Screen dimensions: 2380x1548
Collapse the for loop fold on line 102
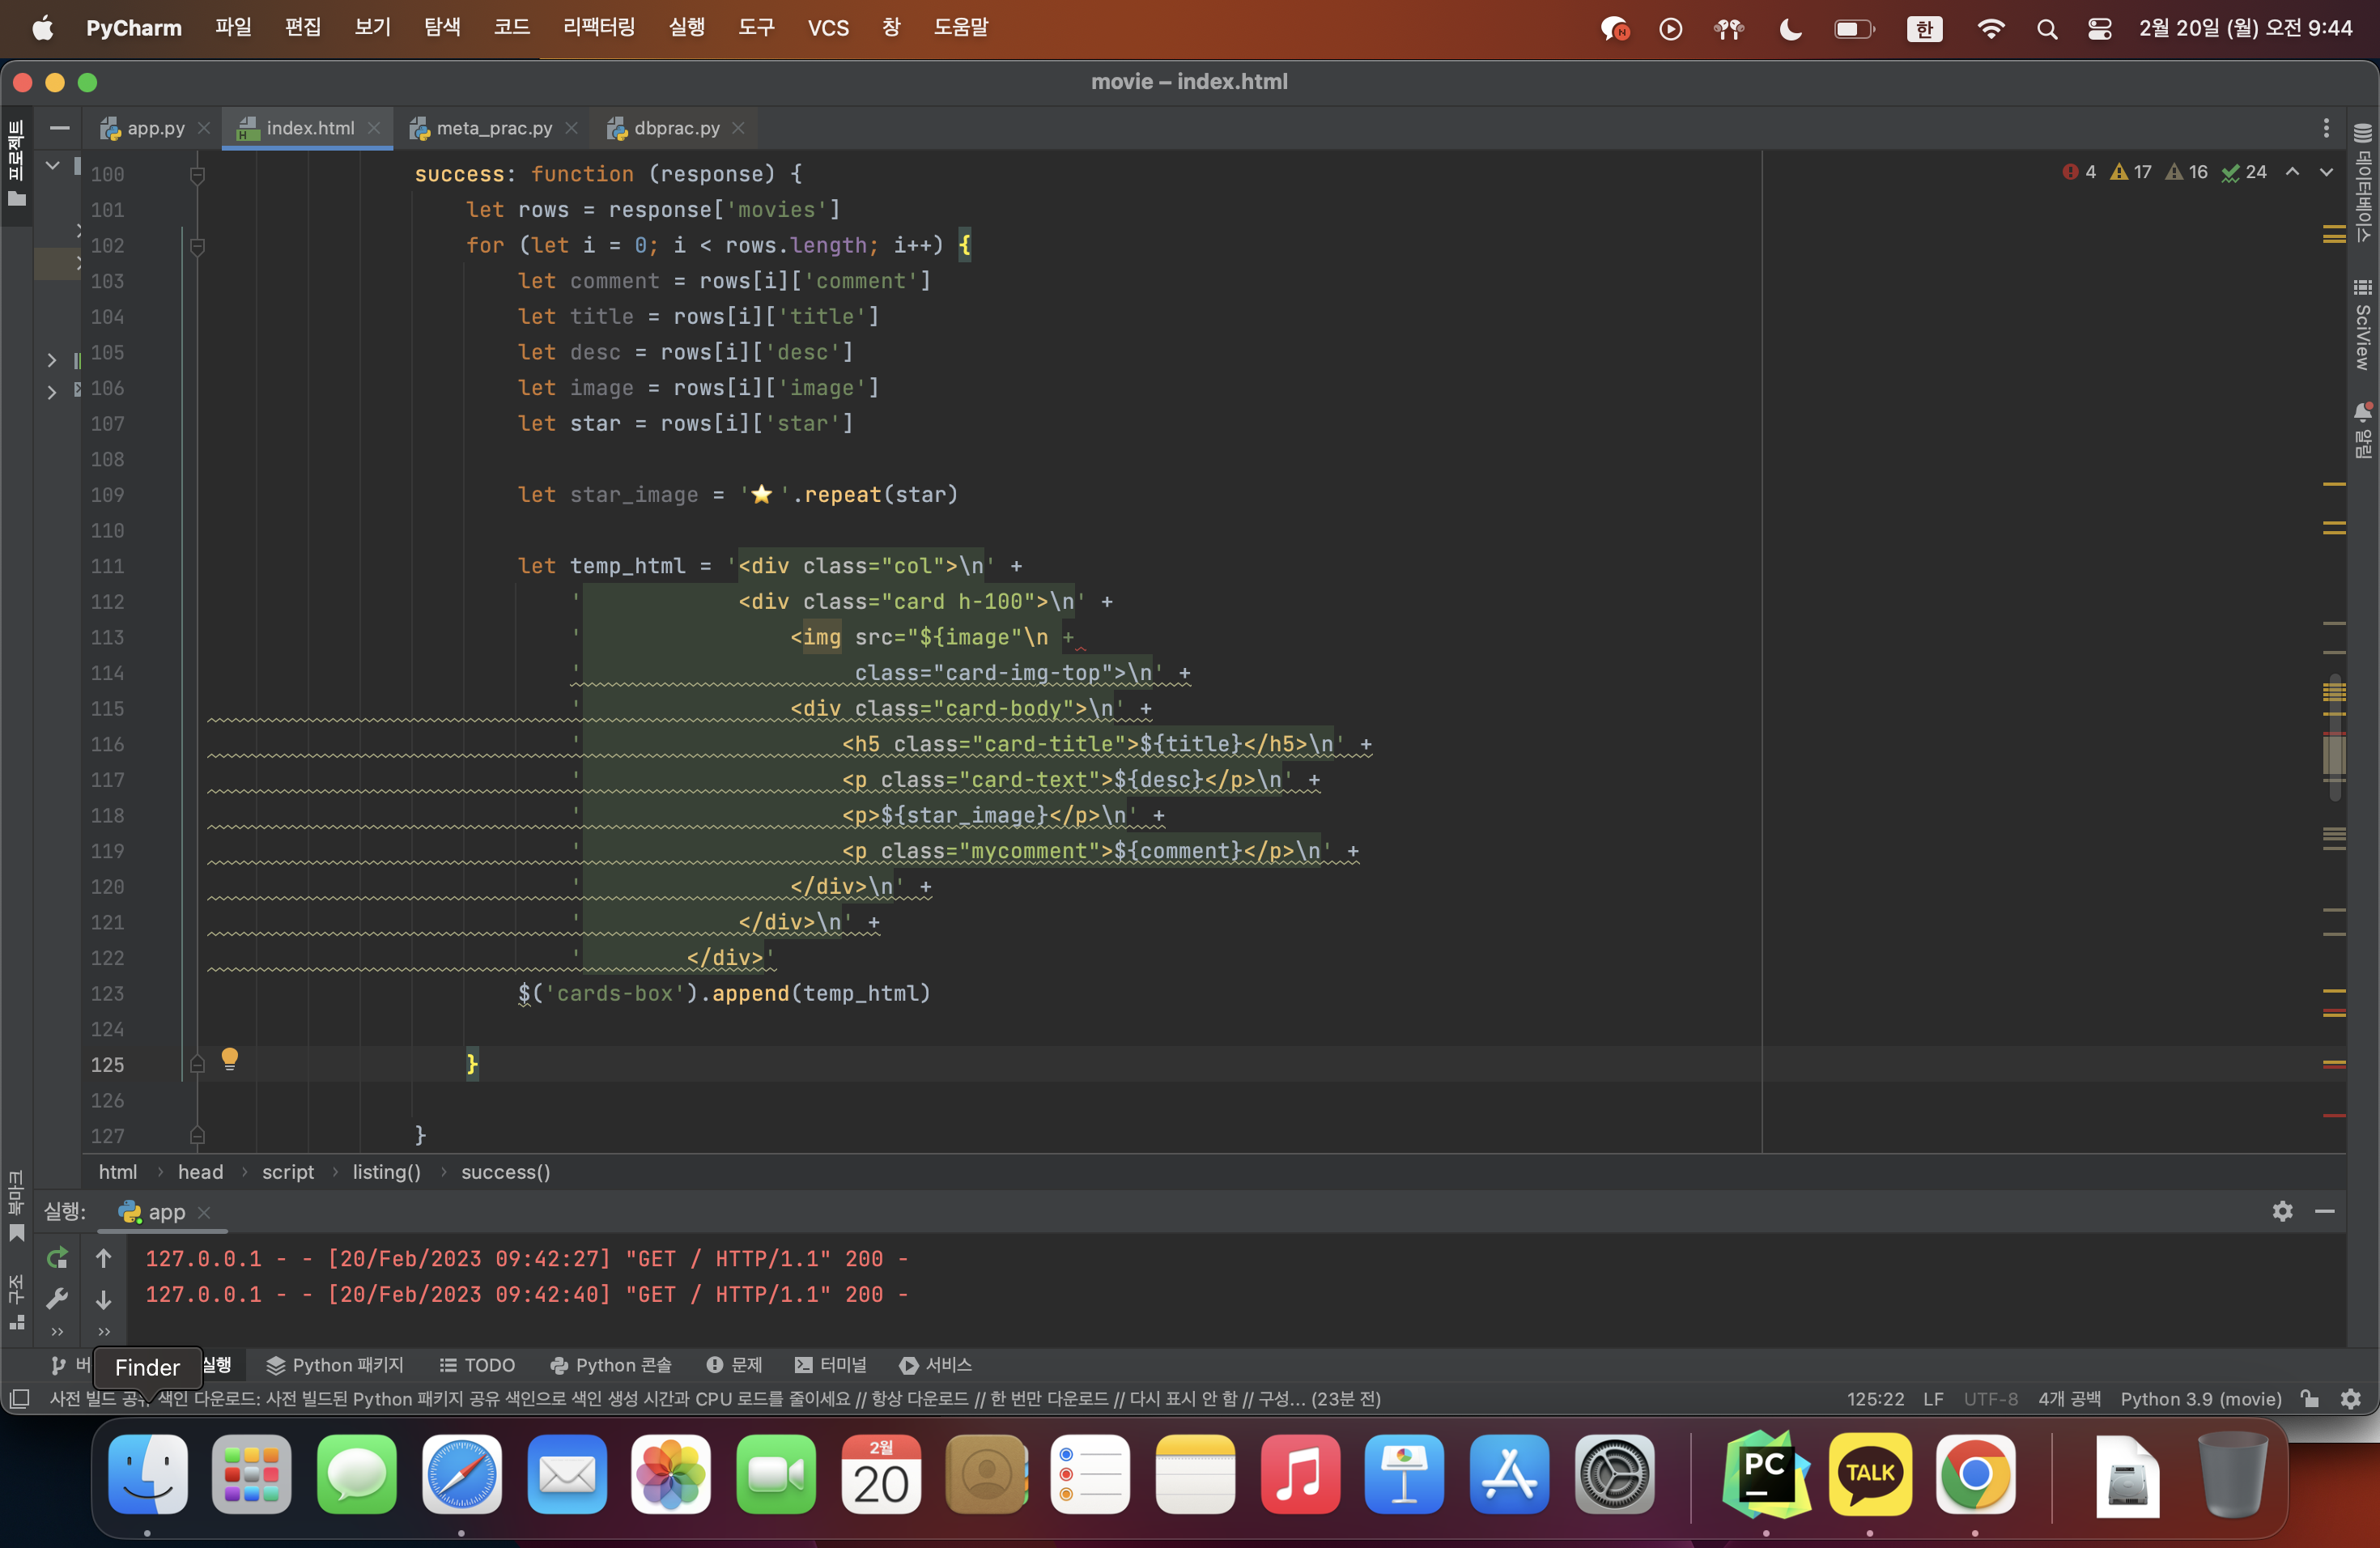(197, 246)
